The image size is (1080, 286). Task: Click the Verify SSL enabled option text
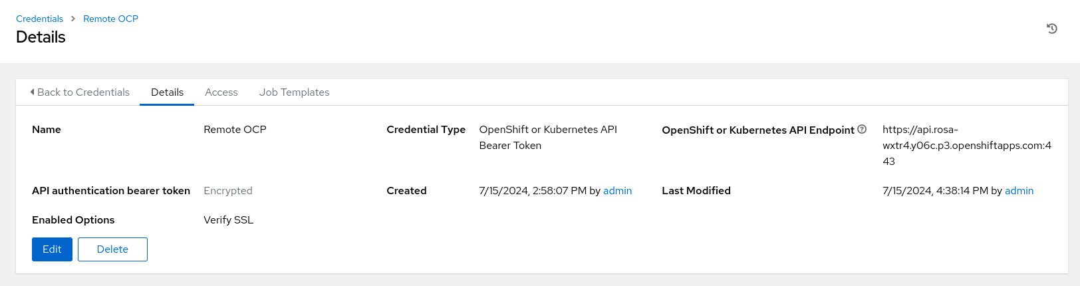pos(228,219)
